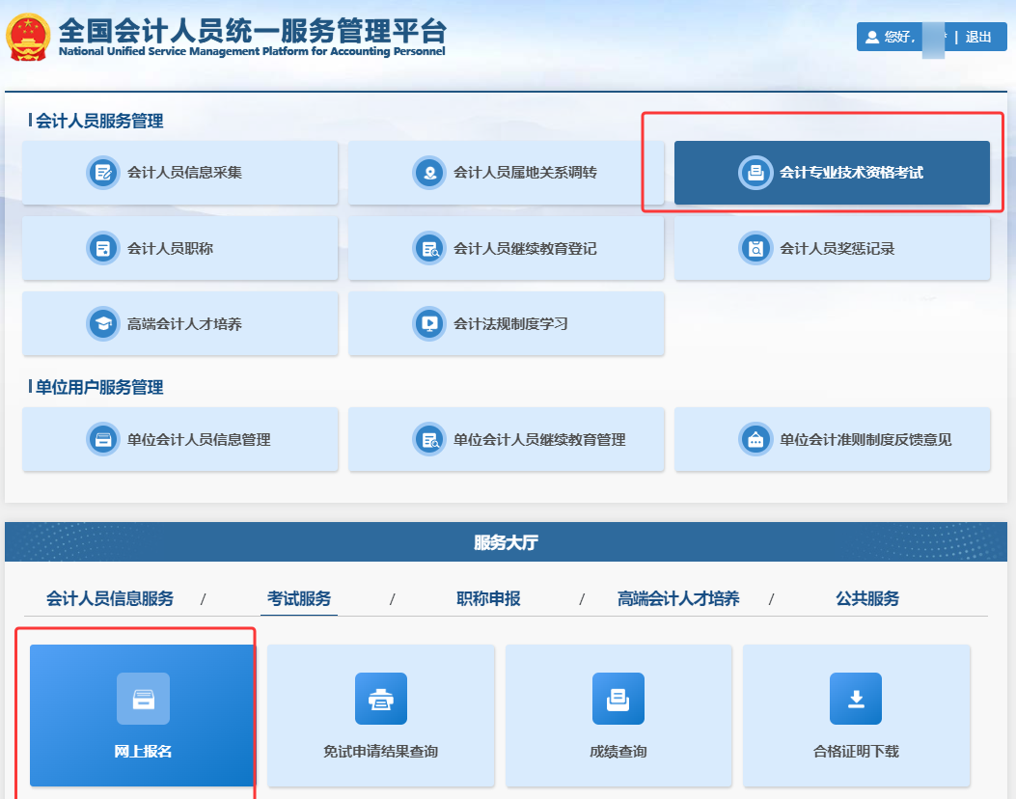Image resolution: width=1016 pixels, height=799 pixels.
Task: Click the 免试申请结果查询 printer icon
Action: point(380,699)
